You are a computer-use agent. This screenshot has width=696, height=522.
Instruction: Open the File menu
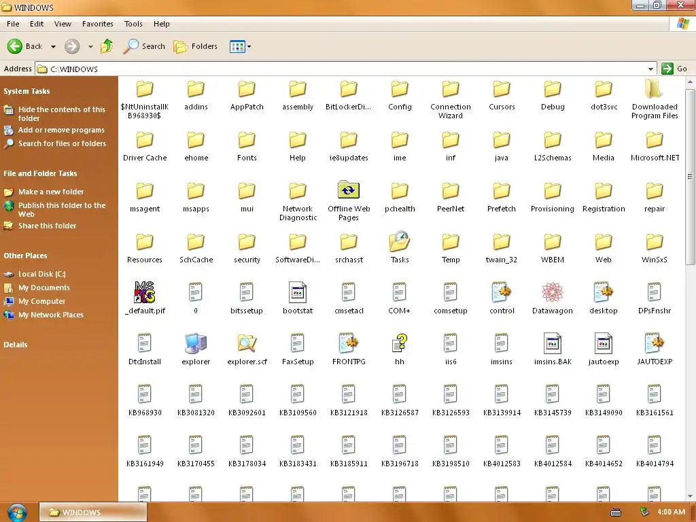click(x=13, y=24)
